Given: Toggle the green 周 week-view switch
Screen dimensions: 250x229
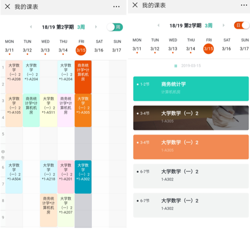Looking at the screenshot, I should [115, 27].
